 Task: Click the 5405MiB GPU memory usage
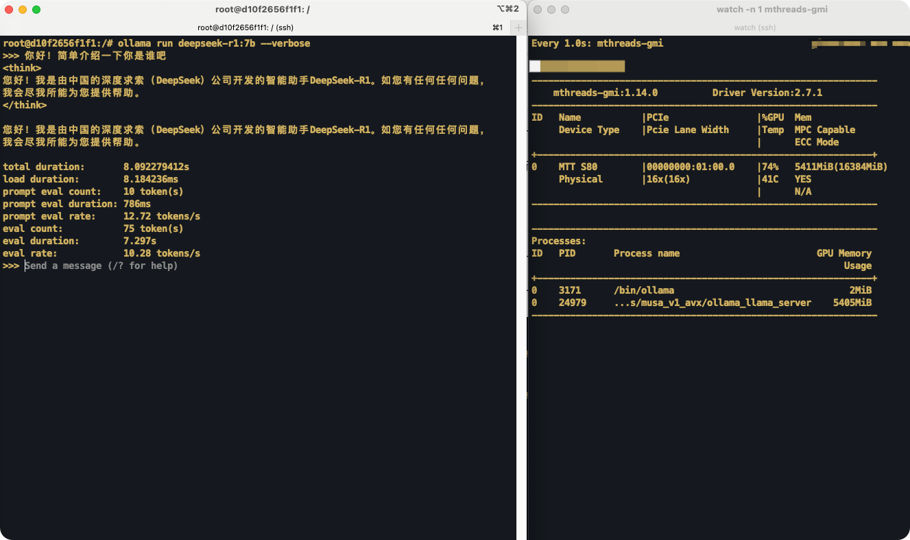tap(852, 303)
